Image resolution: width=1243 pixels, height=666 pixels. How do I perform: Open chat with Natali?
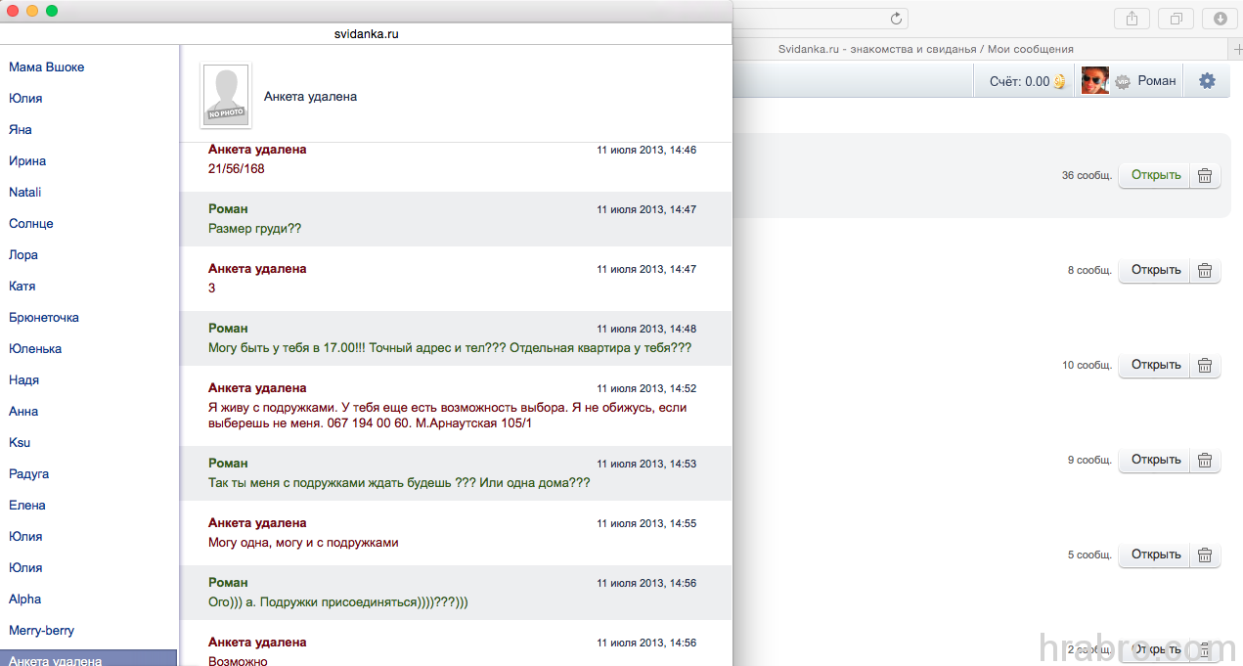(25, 193)
